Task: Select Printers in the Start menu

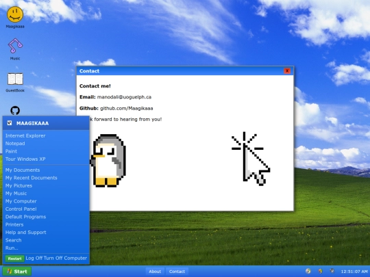Action: (x=14, y=224)
